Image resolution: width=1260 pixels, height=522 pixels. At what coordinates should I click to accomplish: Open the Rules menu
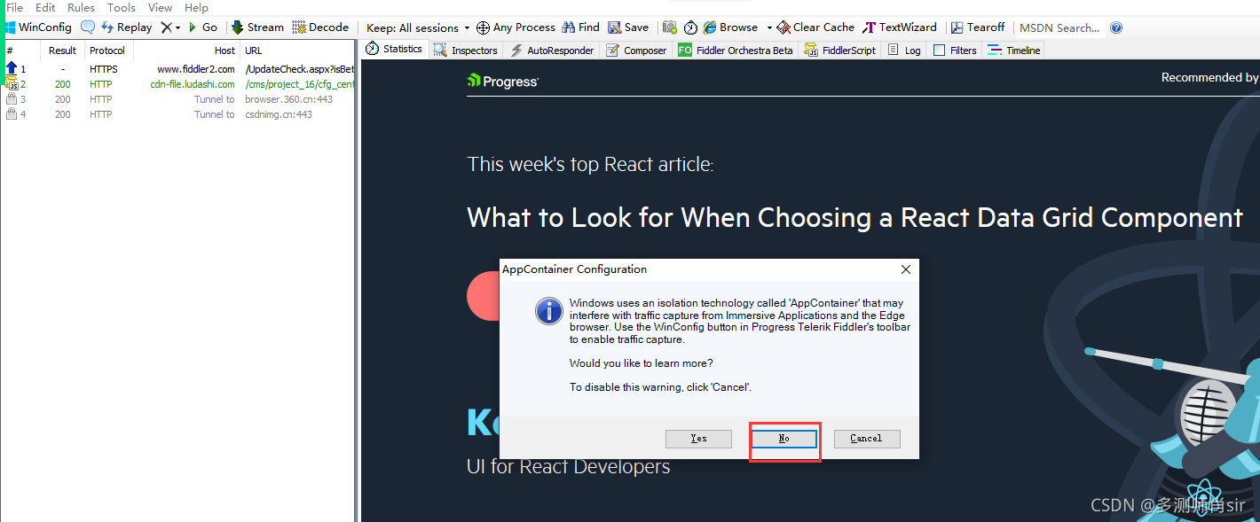pyautogui.click(x=81, y=7)
